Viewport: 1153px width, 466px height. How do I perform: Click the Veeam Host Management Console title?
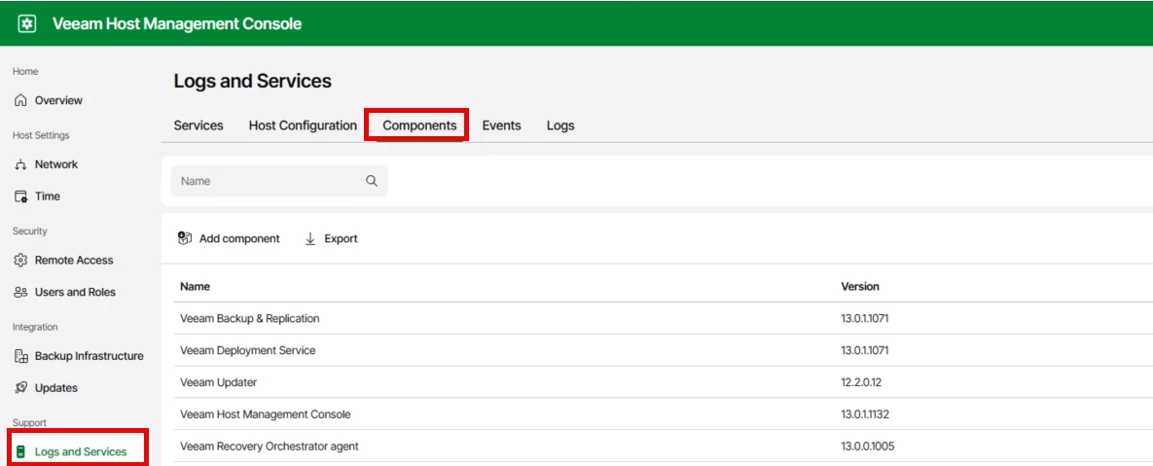(176, 23)
